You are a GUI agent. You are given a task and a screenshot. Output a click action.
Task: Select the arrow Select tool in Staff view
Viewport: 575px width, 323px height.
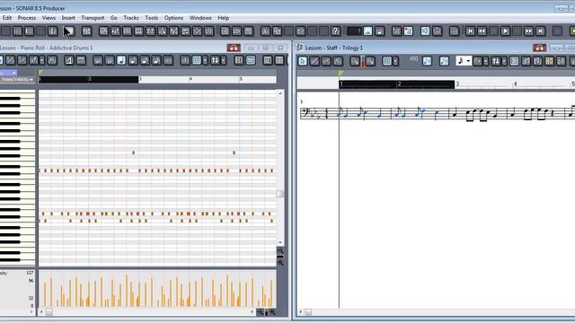click(303, 61)
